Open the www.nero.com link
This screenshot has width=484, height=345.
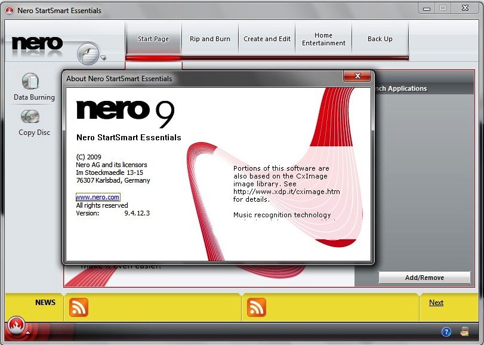tap(98, 197)
